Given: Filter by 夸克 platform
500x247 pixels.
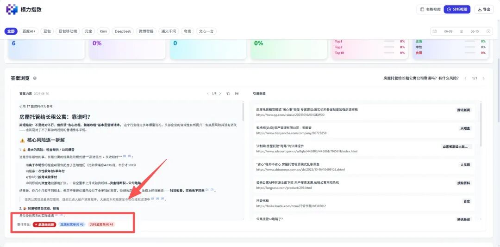Looking at the screenshot, I should [x=187, y=31].
